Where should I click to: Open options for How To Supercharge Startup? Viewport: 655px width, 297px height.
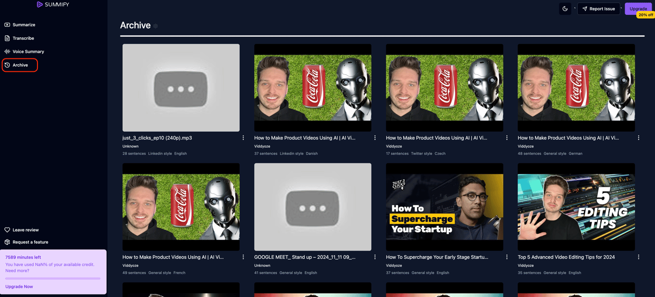pos(507,257)
